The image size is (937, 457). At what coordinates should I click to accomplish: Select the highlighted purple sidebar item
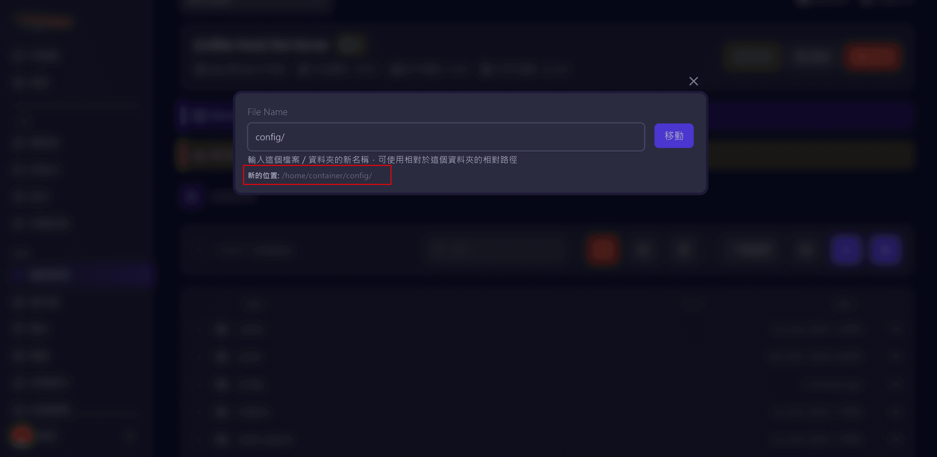point(82,274)
